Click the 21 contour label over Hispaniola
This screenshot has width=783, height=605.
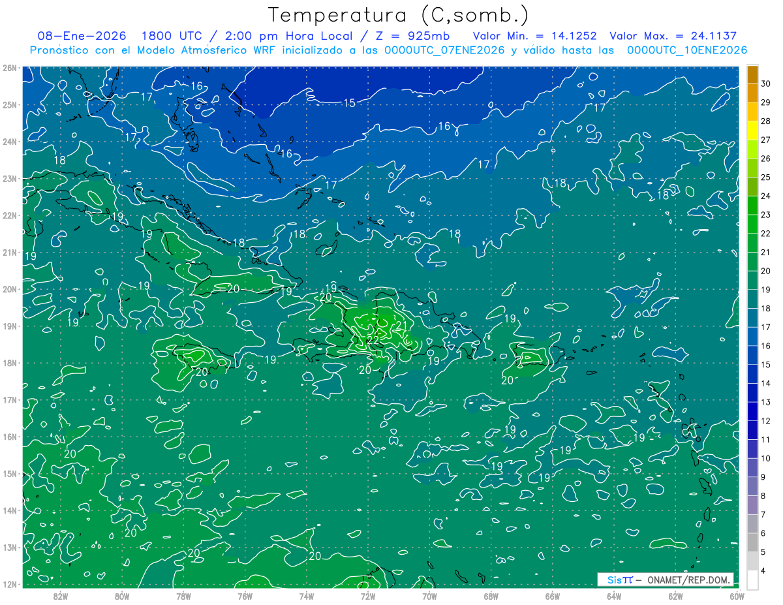point(402,325)
